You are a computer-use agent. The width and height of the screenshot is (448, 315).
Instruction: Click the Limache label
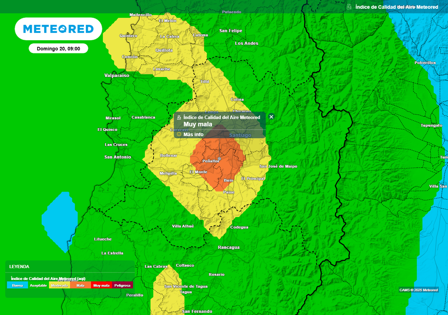point(162,69)
